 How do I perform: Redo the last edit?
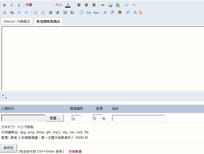(26, 12)
